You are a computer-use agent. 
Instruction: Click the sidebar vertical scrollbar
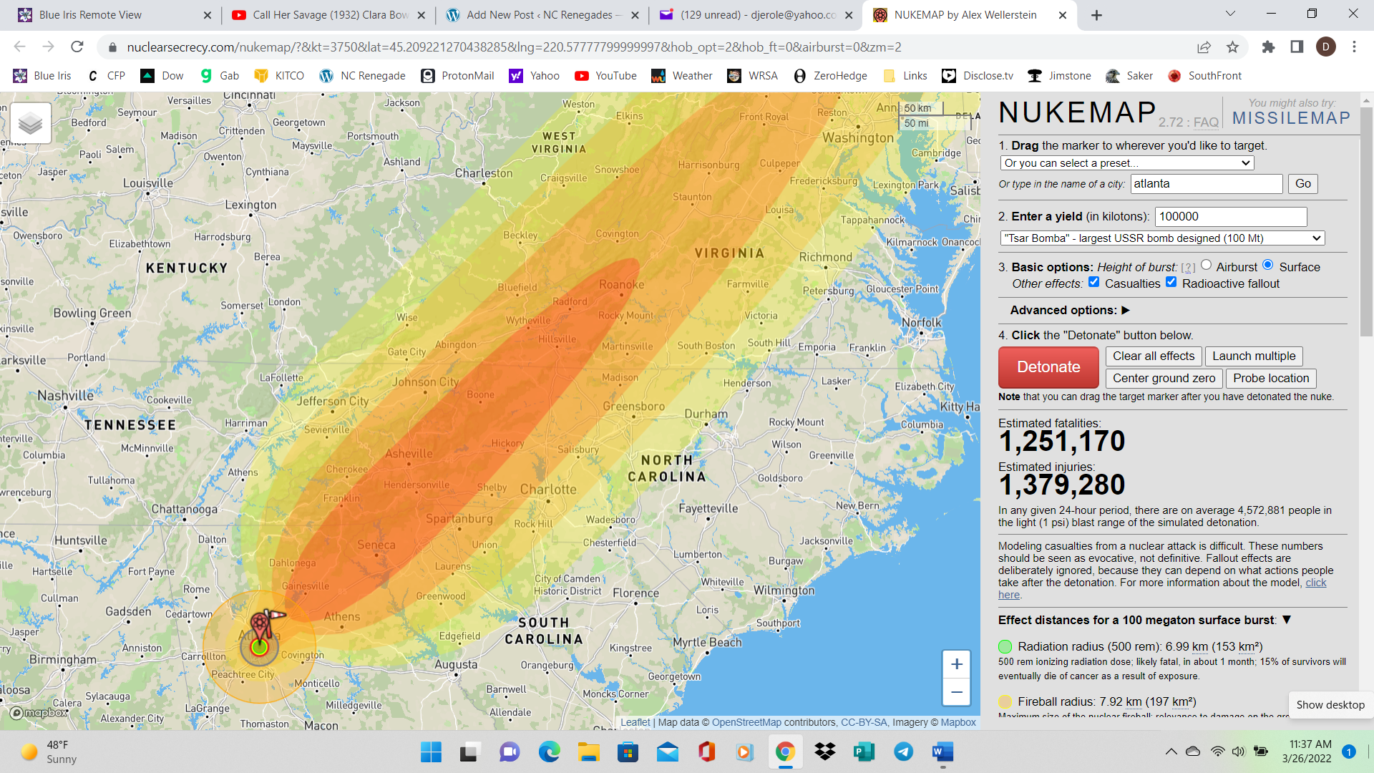coord(1366,222)
